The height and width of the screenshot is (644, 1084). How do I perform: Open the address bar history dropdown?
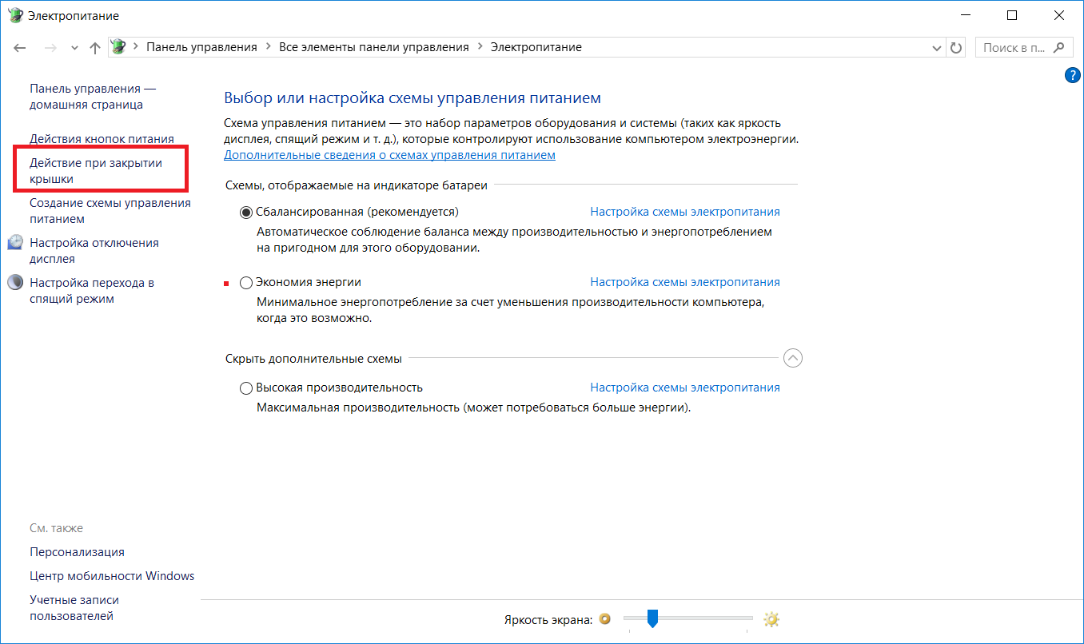pos(938,48)
